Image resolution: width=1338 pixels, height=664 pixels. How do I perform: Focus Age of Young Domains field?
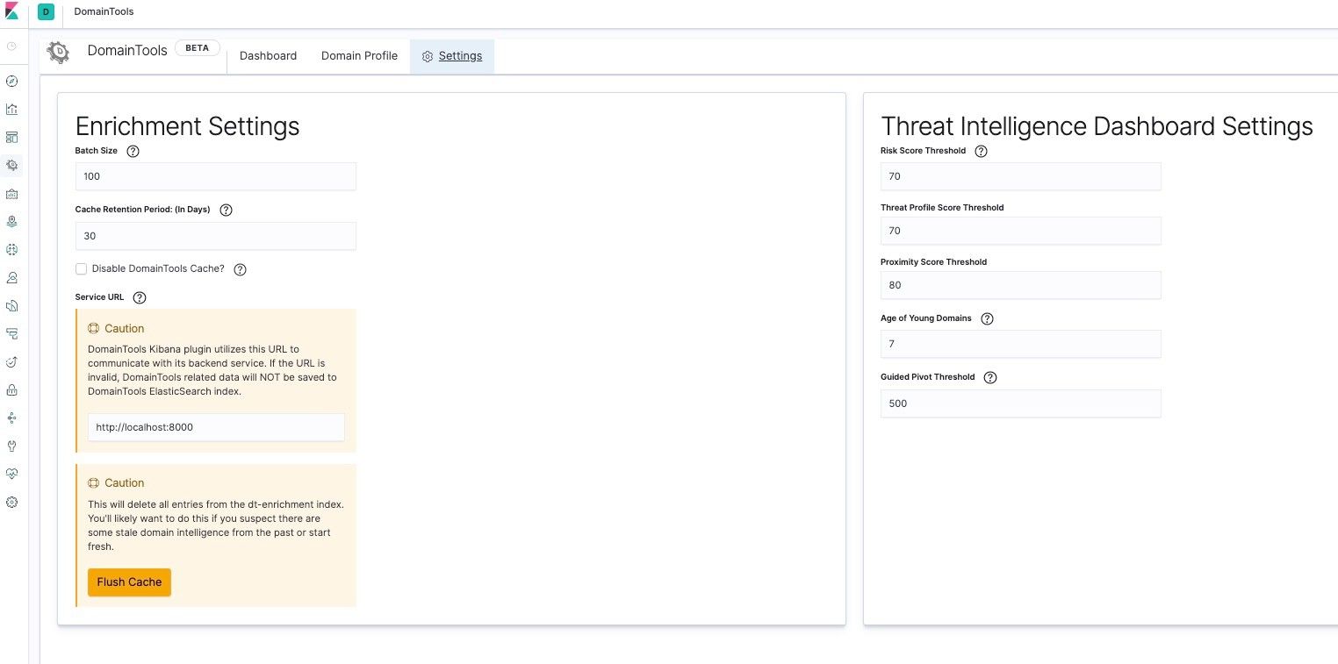pyautogui.click(x=1020, y=344)
